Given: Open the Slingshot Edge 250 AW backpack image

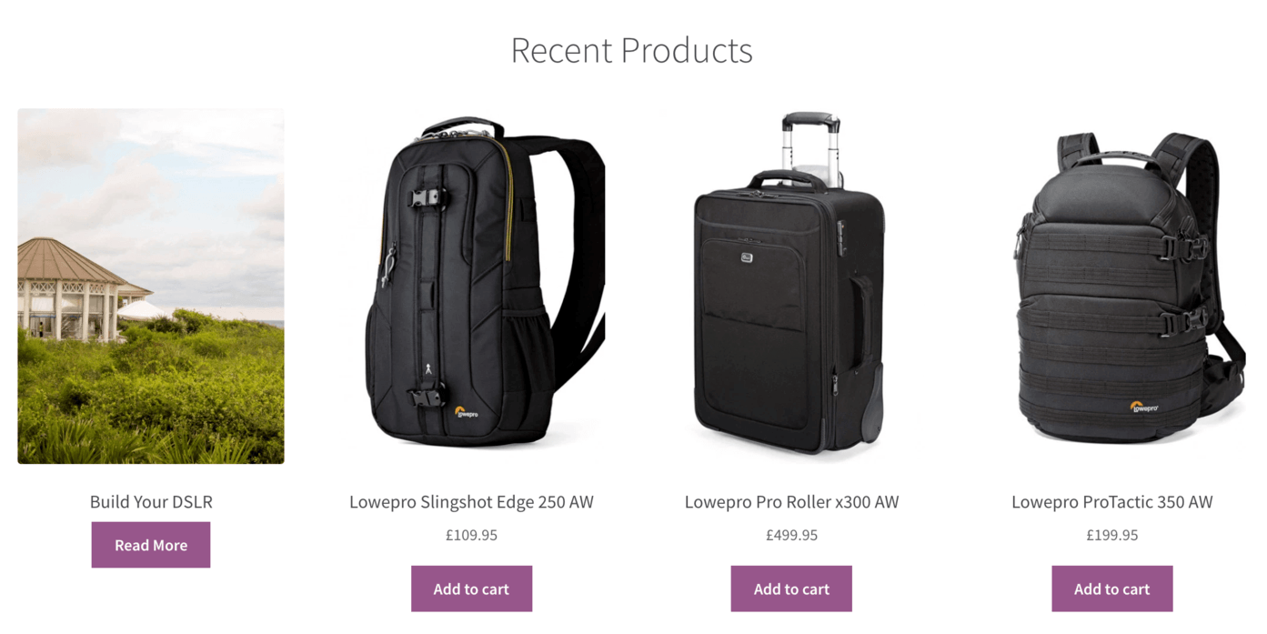Looking at the screenshot, I should (x=471, y=287).
